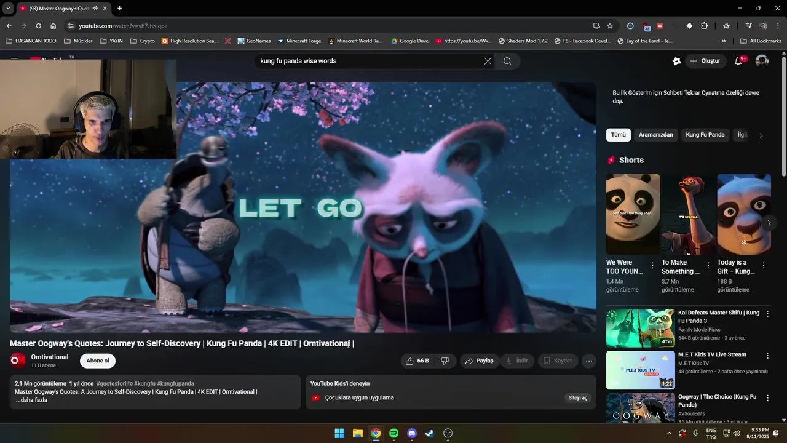Open Spotify from the taskbar

click(393, 433)
